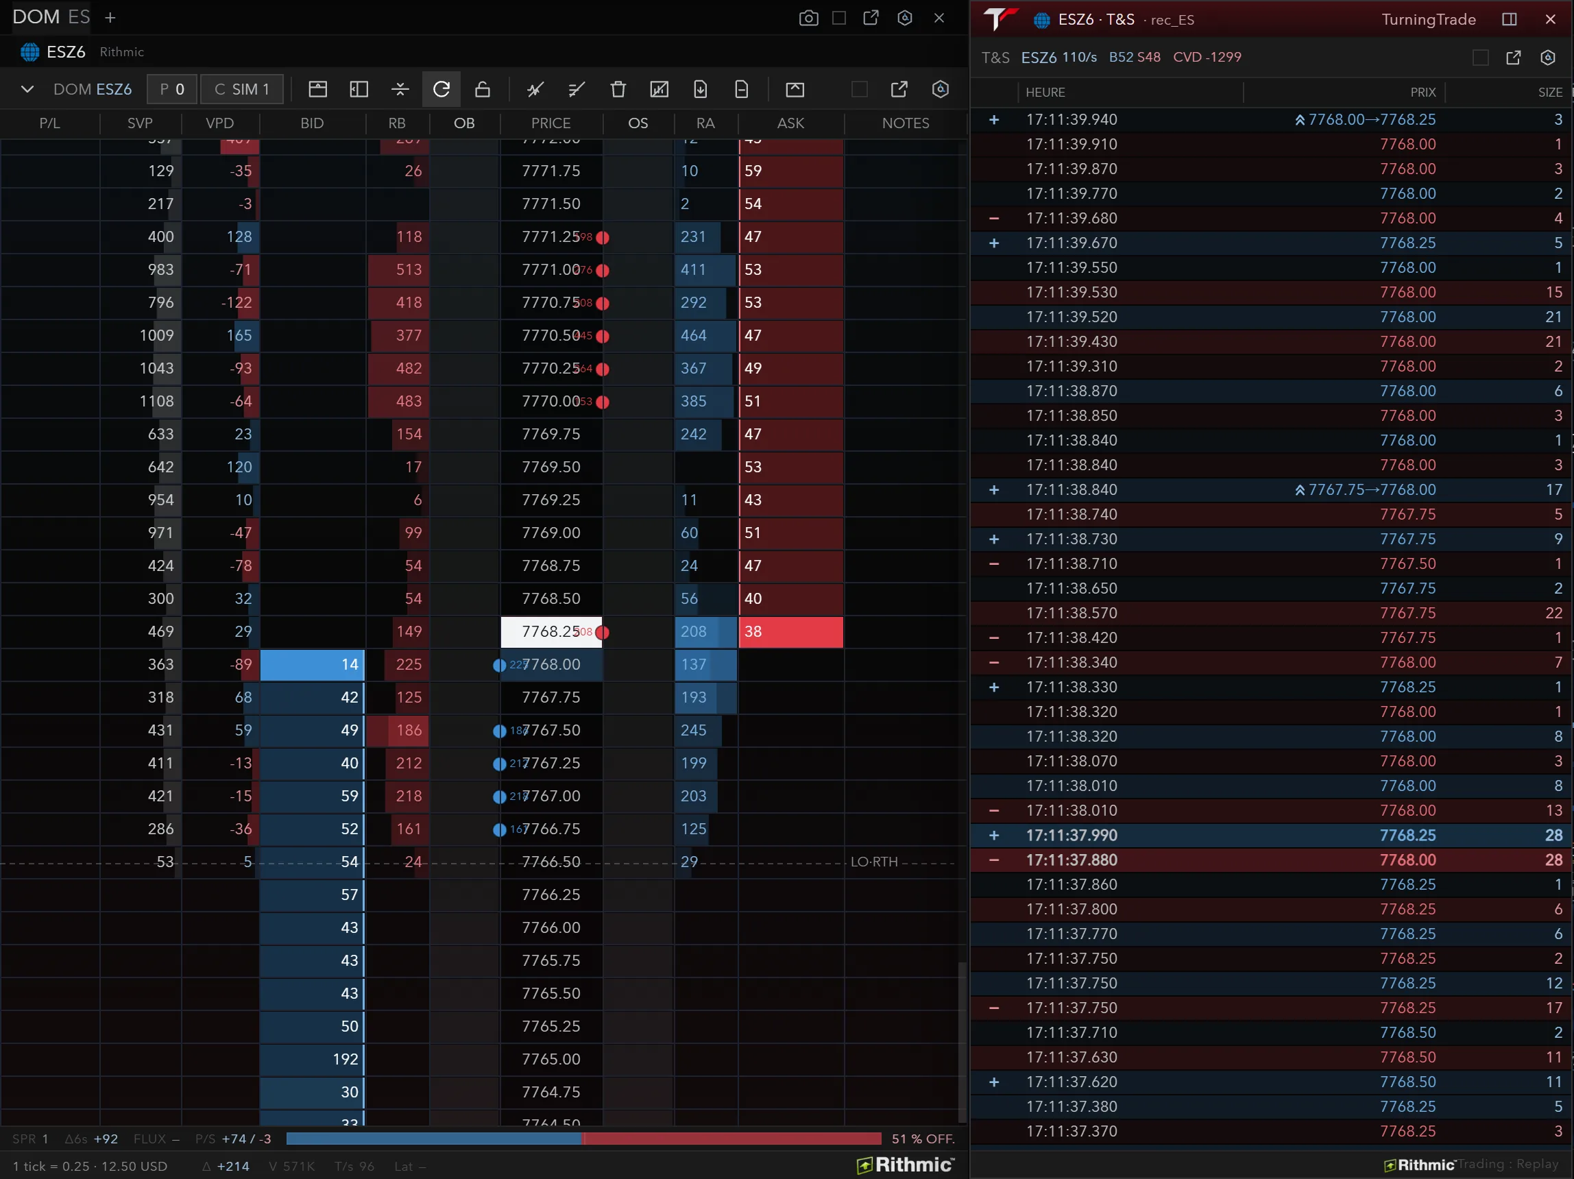The height and width of the screenshot is (1179, 1574).
Task: Select the DOM ES tab
Action: pyautogui.click(x=51, y=17)
